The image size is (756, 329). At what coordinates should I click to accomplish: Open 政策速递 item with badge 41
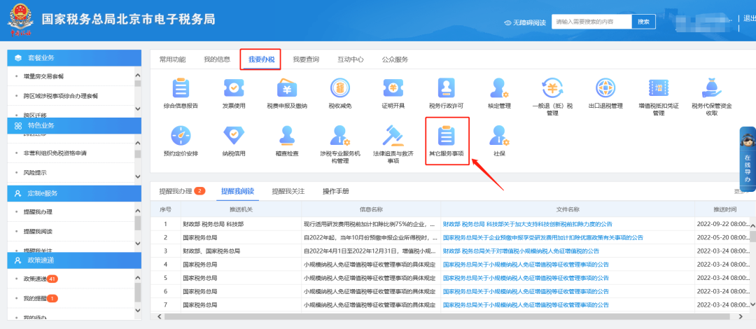41,279
